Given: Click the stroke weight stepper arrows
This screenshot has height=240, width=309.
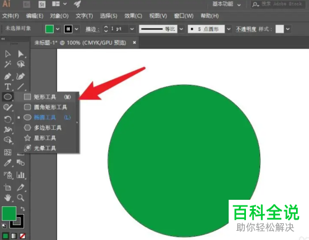Looking at the screenshot, I should [x=106, y=29].
